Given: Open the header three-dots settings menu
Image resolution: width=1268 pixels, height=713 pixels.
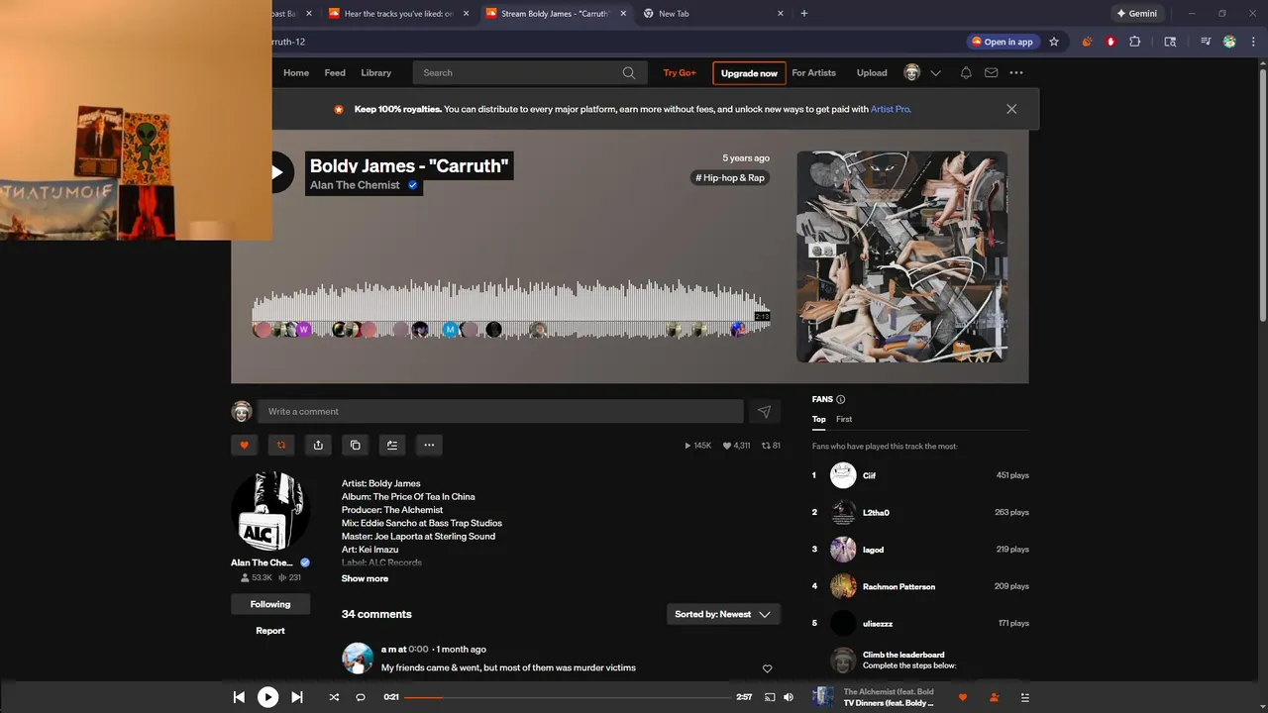Looking at the screenshot, I should 1016,72.
